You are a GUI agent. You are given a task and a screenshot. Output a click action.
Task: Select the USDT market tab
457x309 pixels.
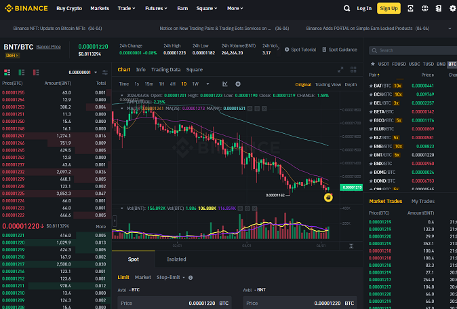pyautogui.click(x=384, y=65)
